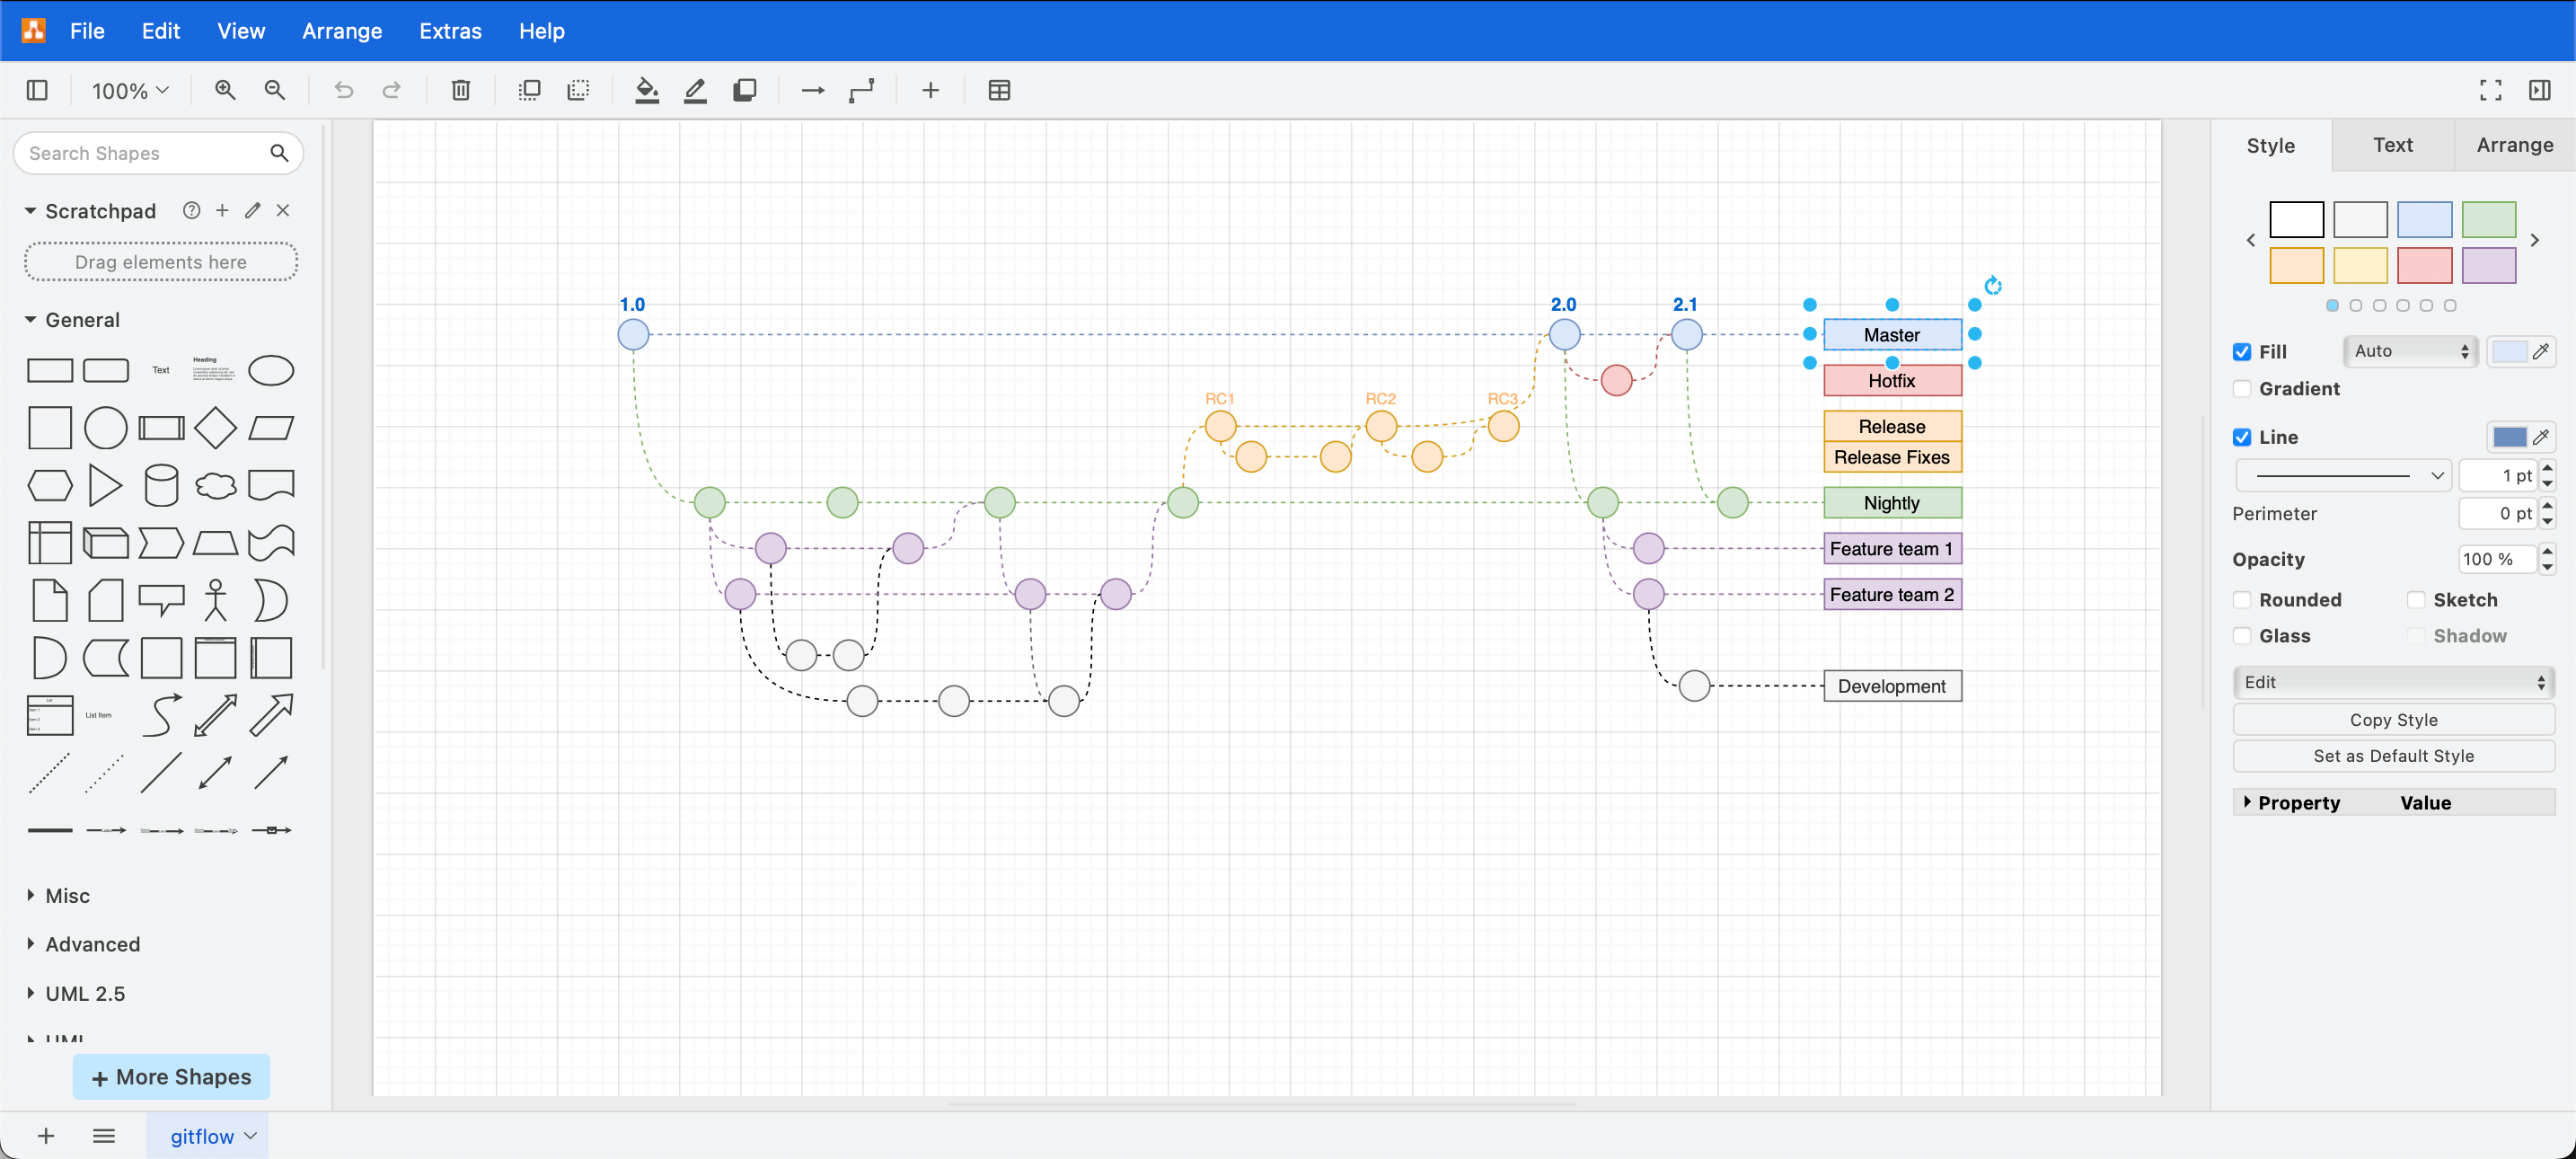Pick the green color swatch in Style panel
The image size is (2576, 1159).
click(2489, 220)
